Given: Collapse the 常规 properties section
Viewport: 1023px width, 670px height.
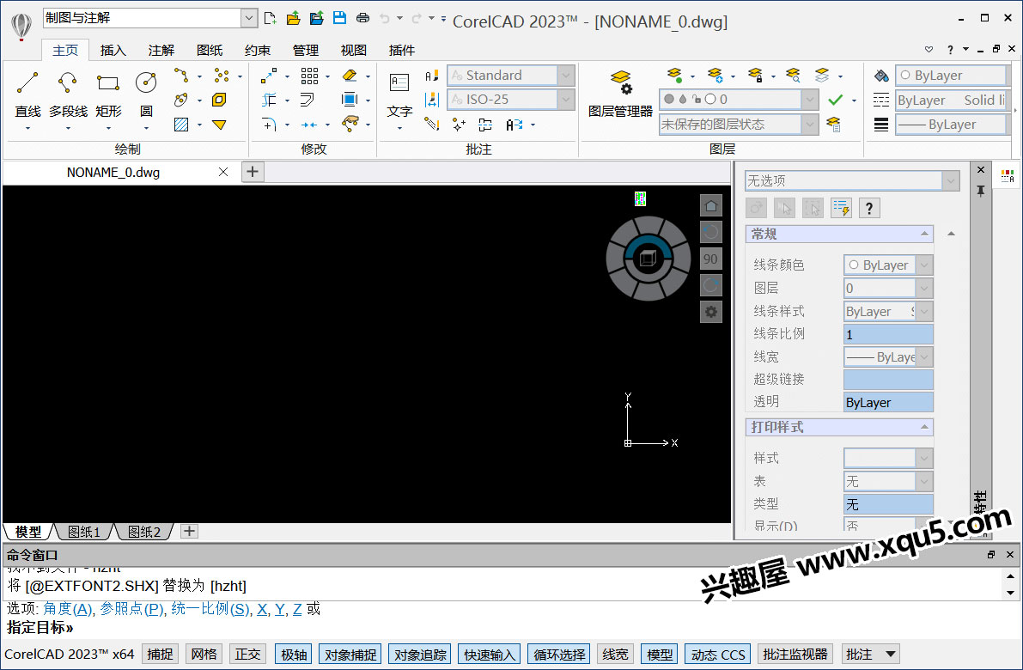Looking at the screenshot, I should [x=924, y=234].
